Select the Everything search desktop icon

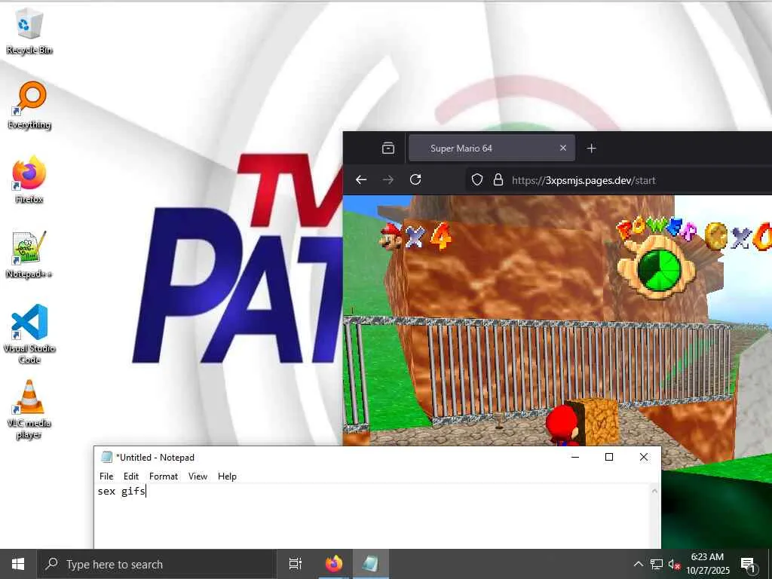pyautogui.click(x=29, y=106)
